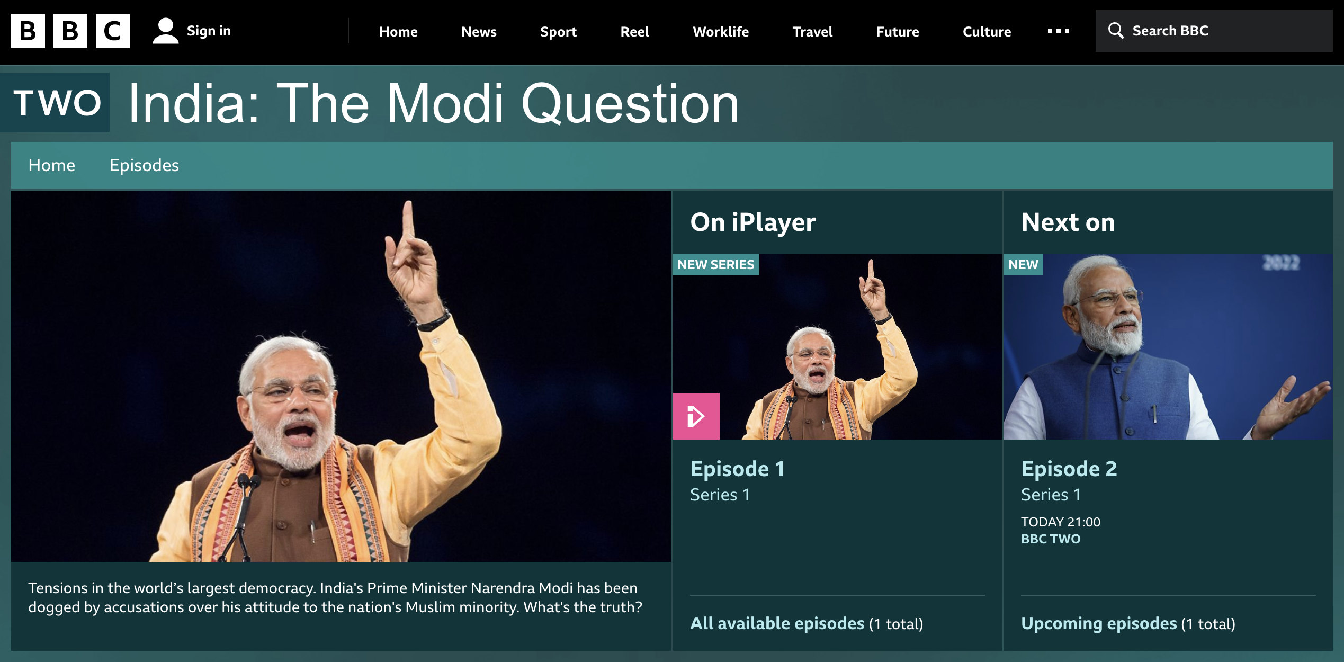Open Sport in the top navigation
1344x662 pixels.
[x=558, y=32]
